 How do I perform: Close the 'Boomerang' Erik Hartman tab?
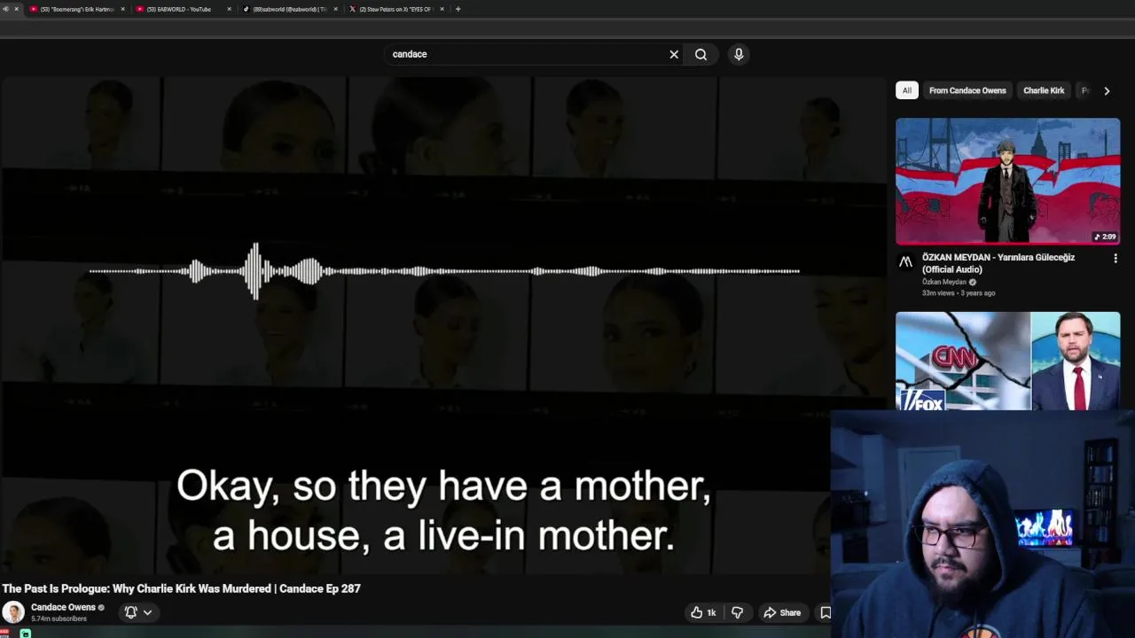tap(123, 9)
